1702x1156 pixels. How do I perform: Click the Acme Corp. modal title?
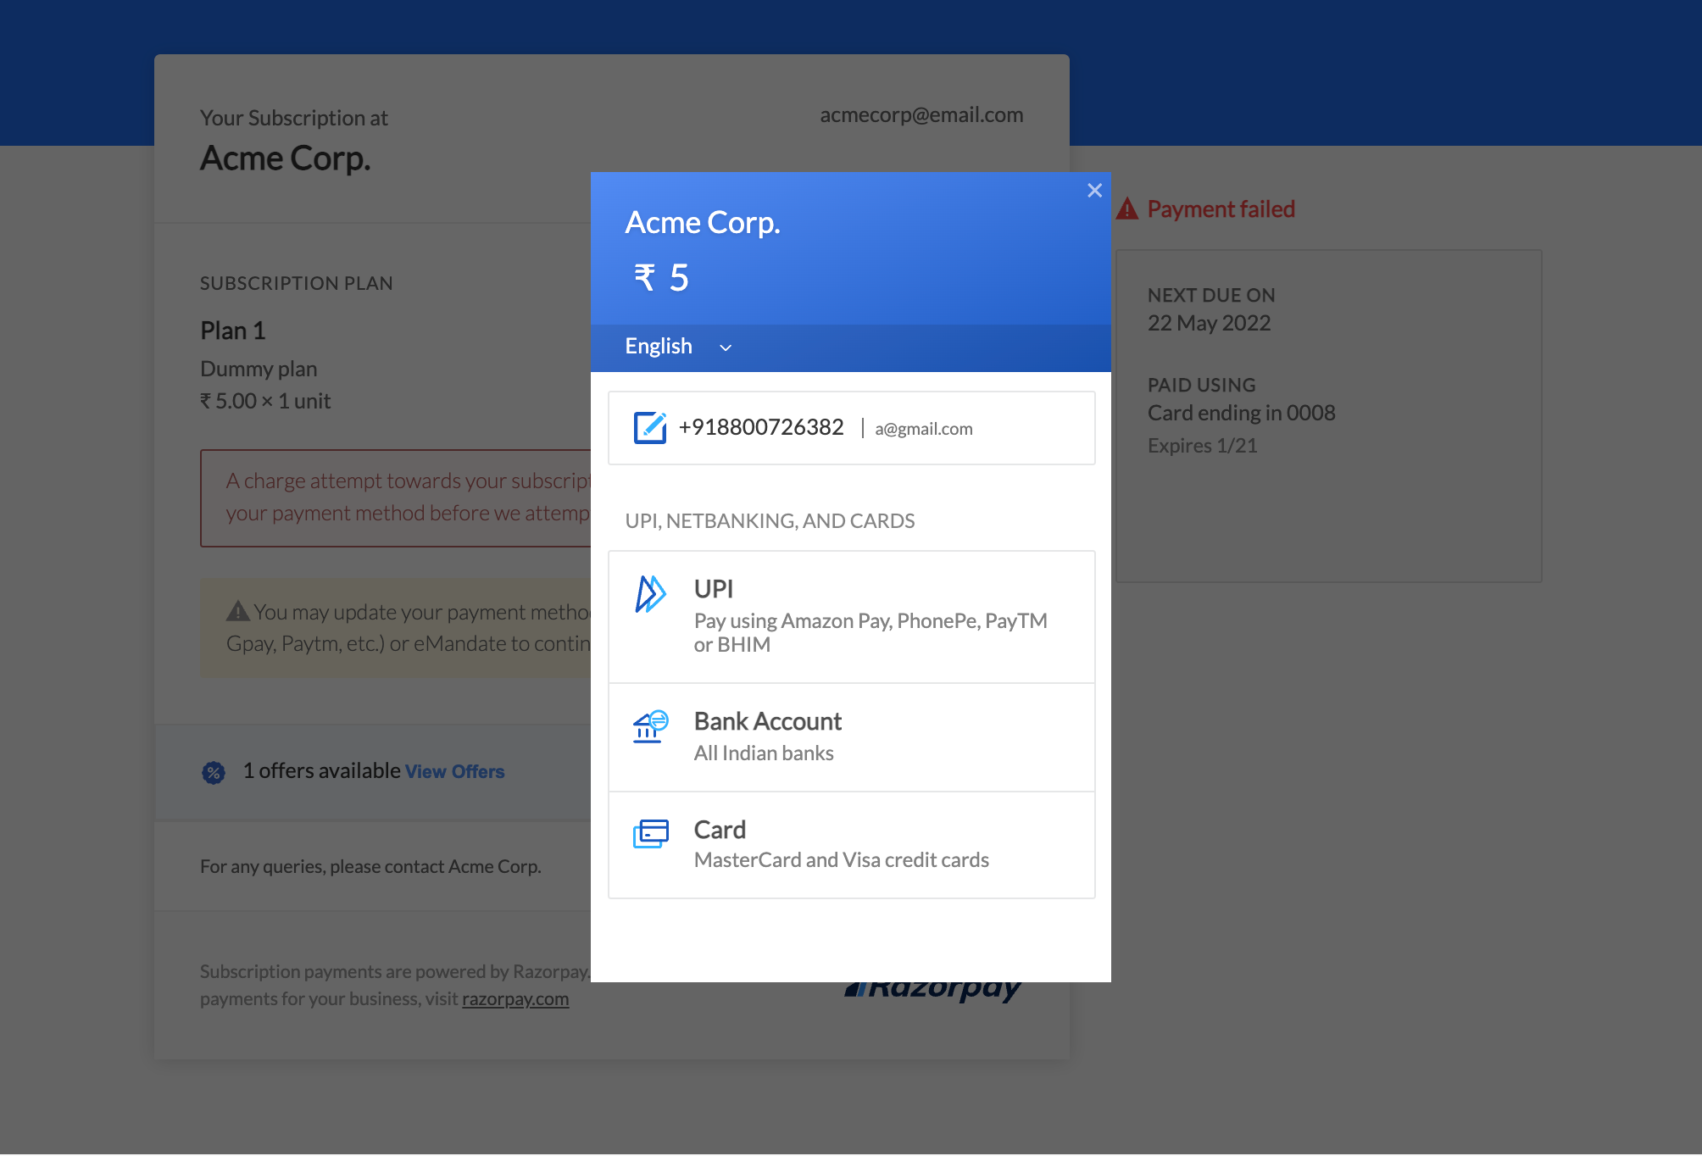pyautogui.click(x=702, y=222)
